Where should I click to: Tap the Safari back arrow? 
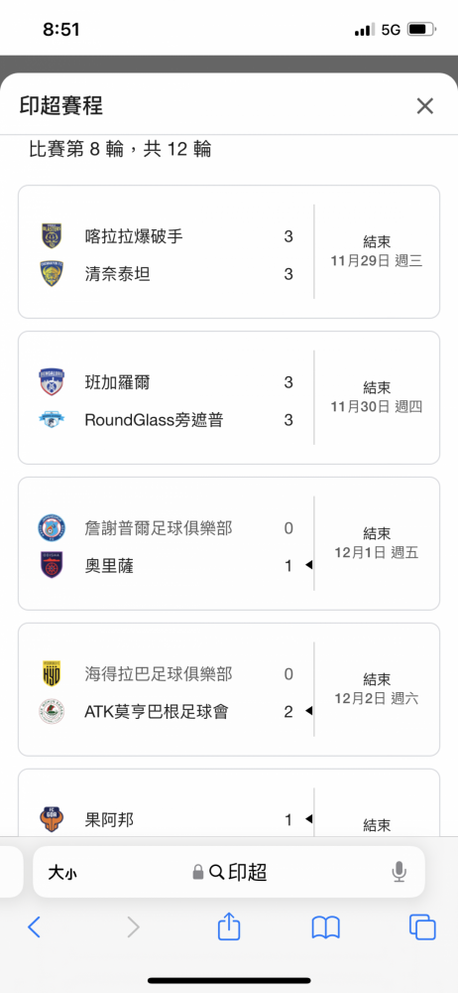point(34,927)
